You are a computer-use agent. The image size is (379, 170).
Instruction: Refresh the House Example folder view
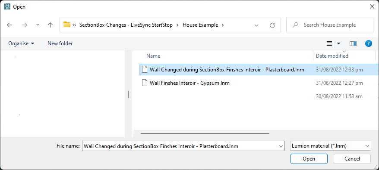272,25
